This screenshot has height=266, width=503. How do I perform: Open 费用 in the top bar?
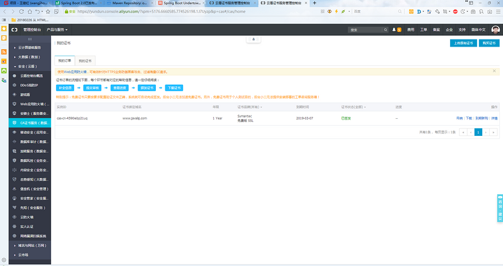(x=411, y=30)
